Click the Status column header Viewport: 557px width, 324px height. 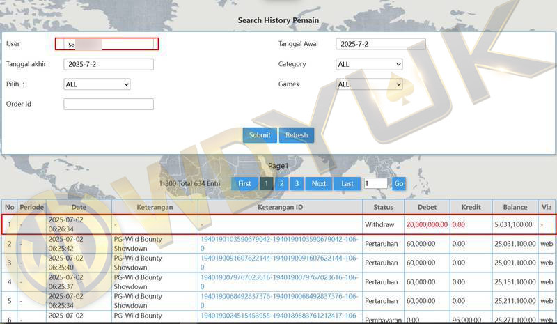[384, 207]
